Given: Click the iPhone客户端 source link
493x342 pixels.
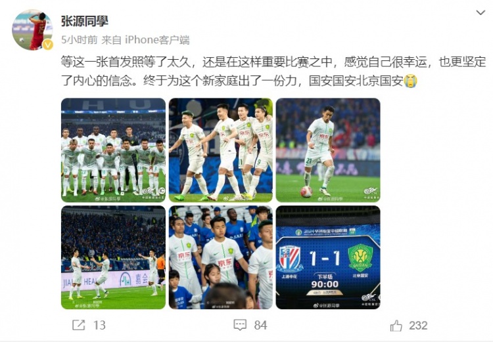Looking at the screenshot, I should pos(157,40).
